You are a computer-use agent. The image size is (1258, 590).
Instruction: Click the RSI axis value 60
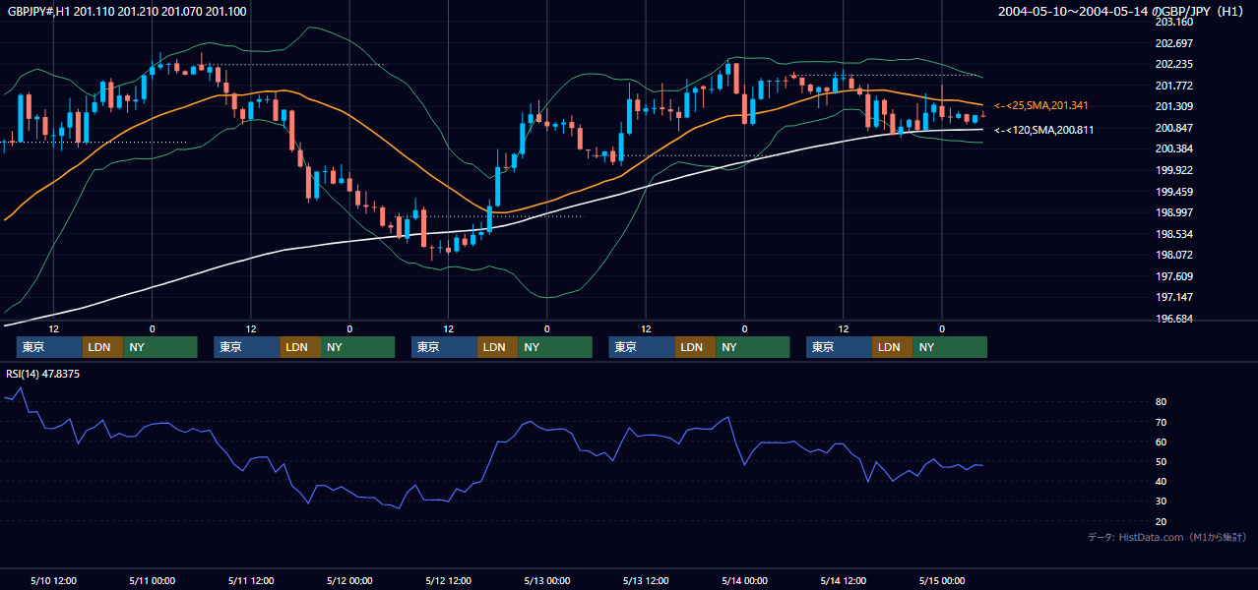coord(1162,442)
